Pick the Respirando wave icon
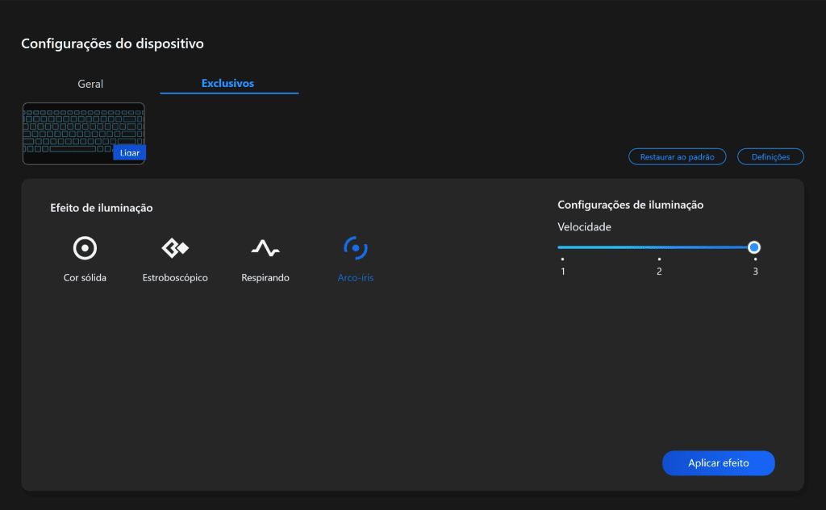 click(x=265, y=248)
